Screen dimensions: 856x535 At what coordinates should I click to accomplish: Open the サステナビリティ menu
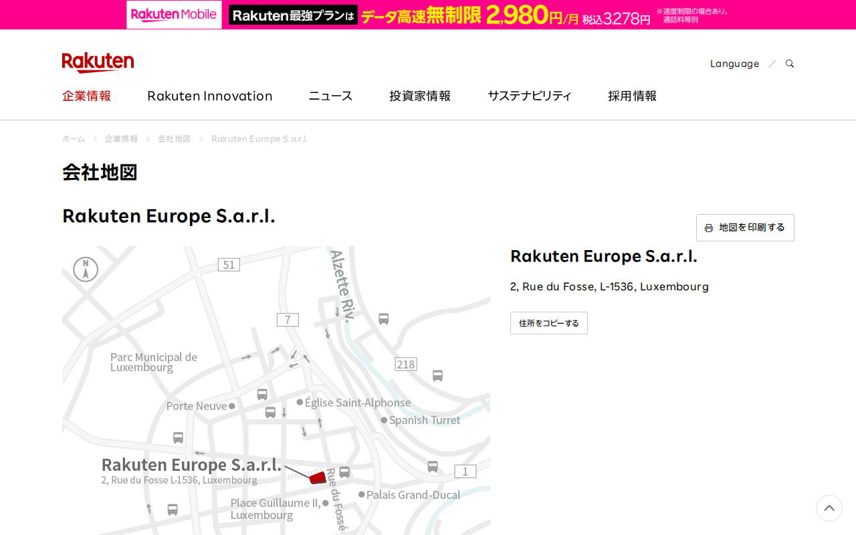tap(530, 96)
